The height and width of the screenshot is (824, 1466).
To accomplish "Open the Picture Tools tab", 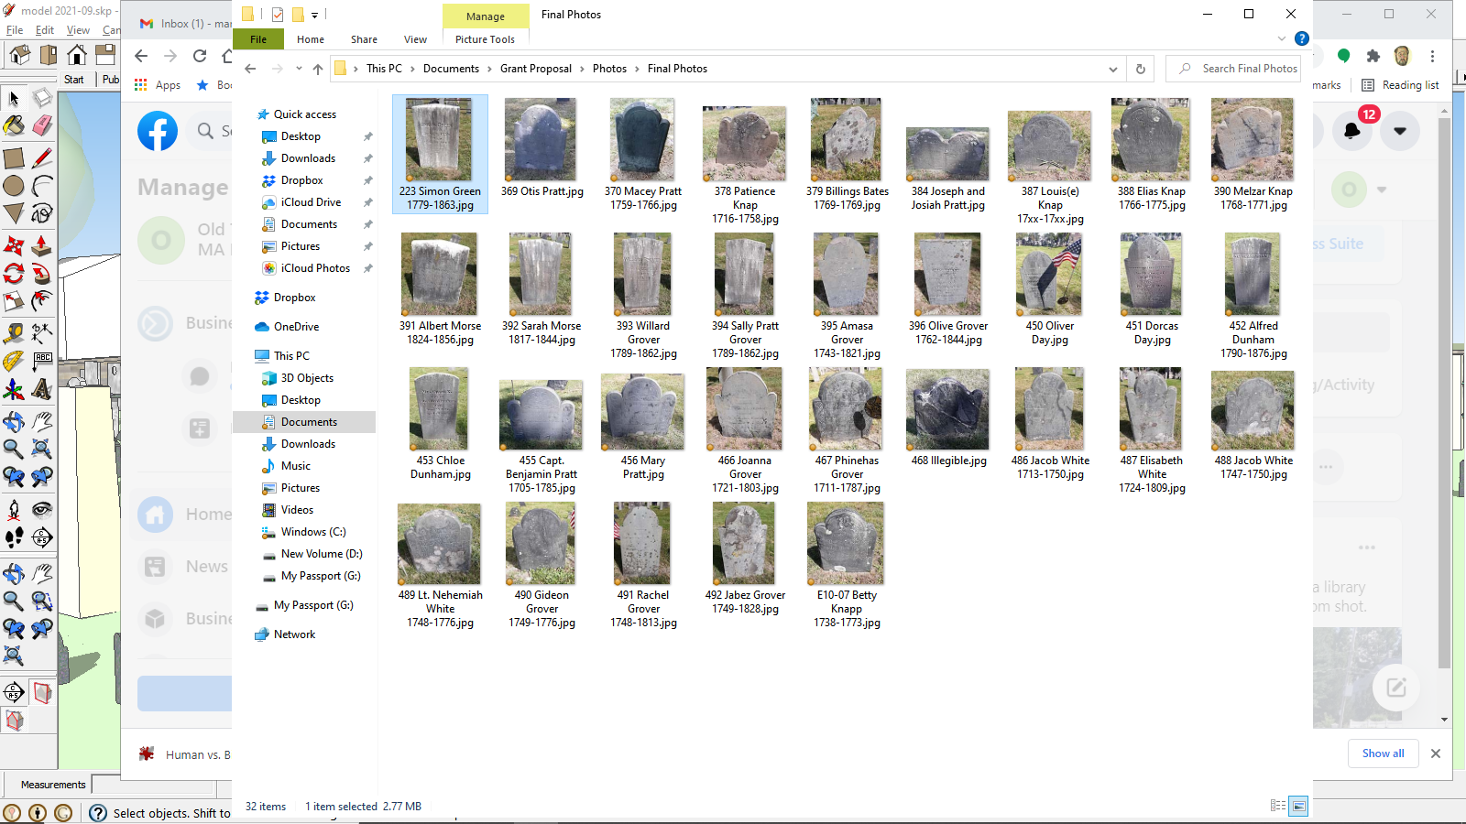I will (x=485, y=39).
